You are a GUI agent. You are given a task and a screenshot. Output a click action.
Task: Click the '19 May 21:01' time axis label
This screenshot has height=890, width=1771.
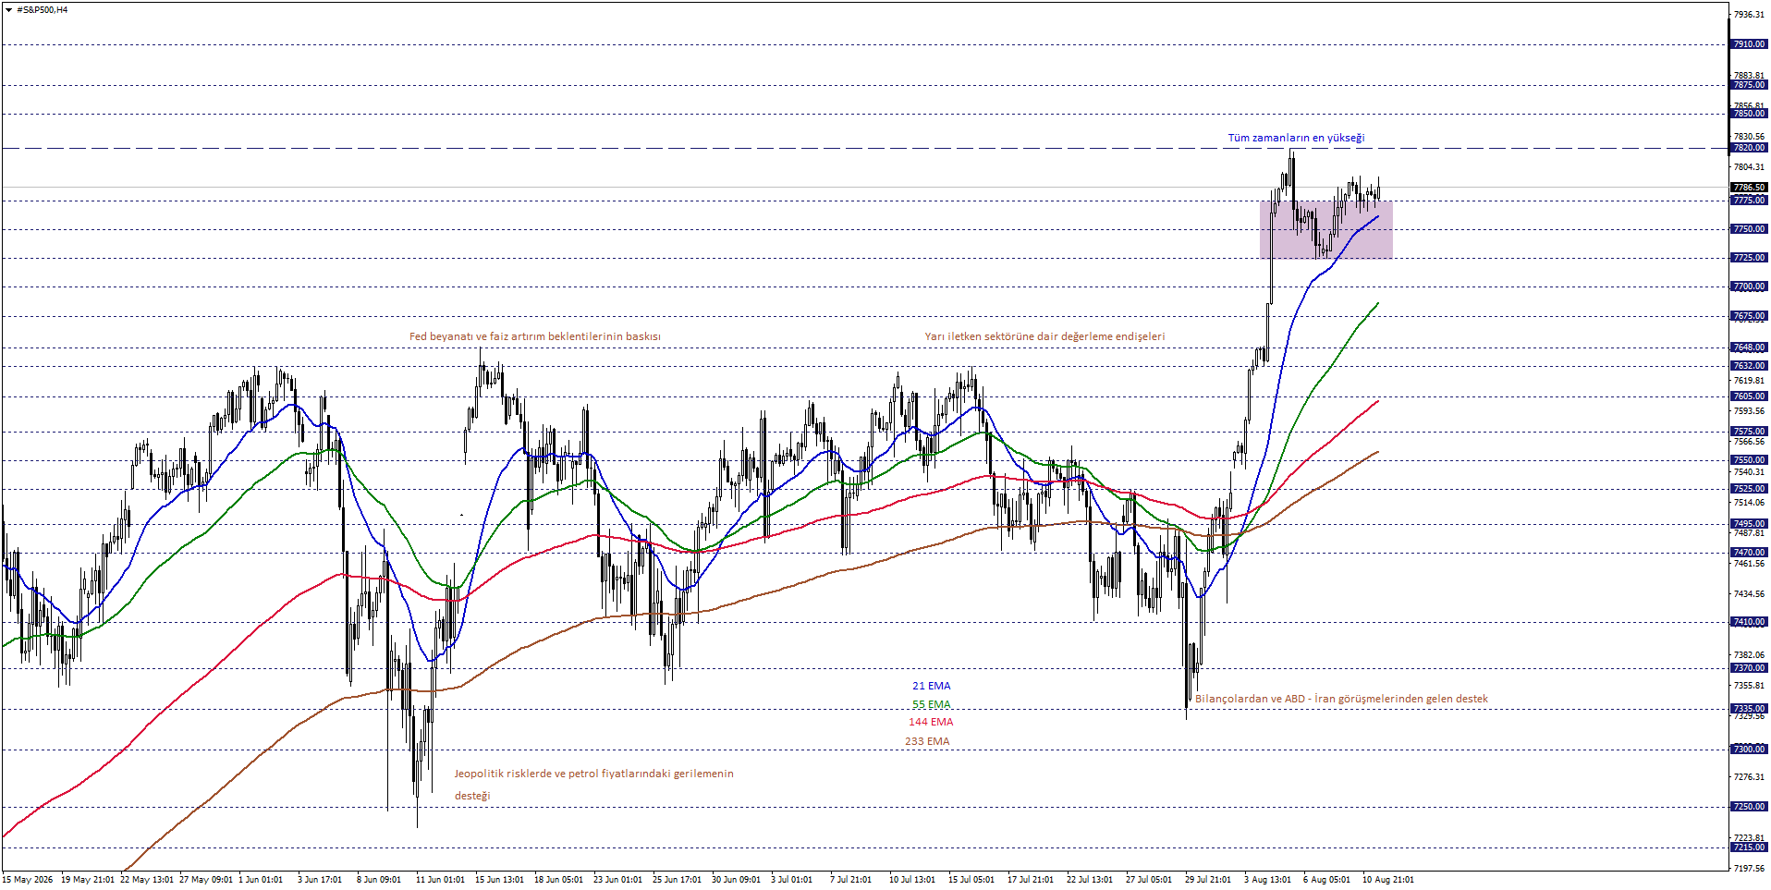pyautogui.click(x=88, y=880)
